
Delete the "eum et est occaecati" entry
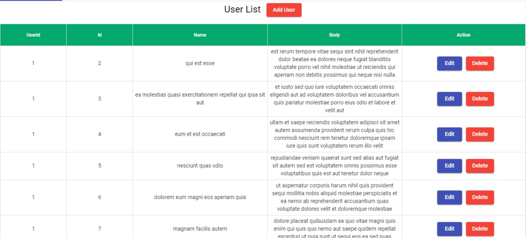coord(480,134)
